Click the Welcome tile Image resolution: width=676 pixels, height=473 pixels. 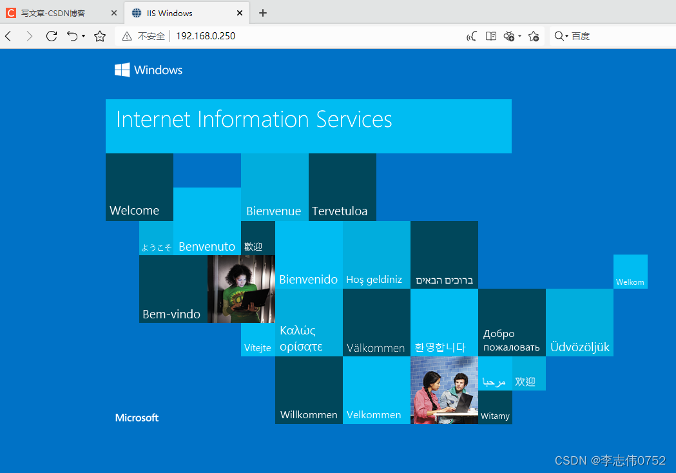pyautogui.click(x=139, y=187)
